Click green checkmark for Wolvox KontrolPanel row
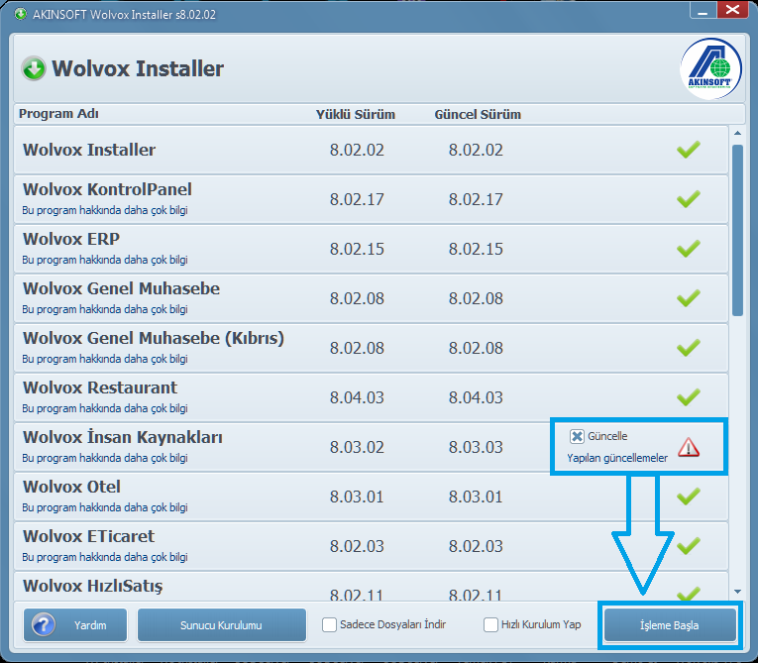The width and height of the screenshot is (758, 663). pyautogui.click(x=689, y=199)
